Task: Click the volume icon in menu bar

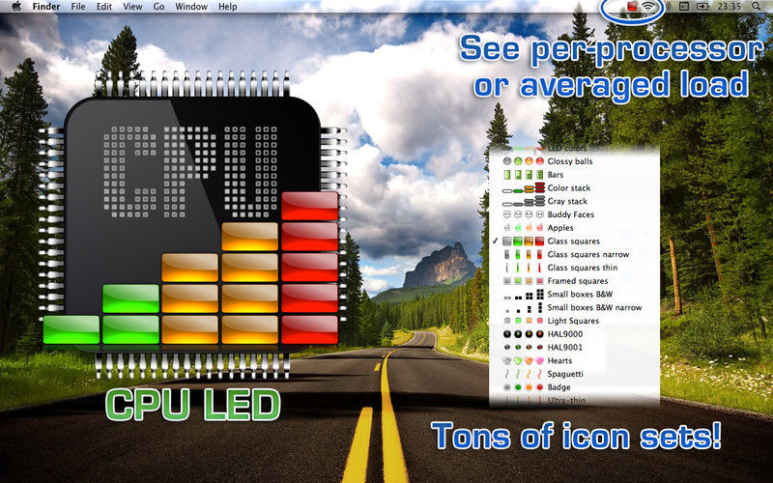Action: tap(666, 7)
